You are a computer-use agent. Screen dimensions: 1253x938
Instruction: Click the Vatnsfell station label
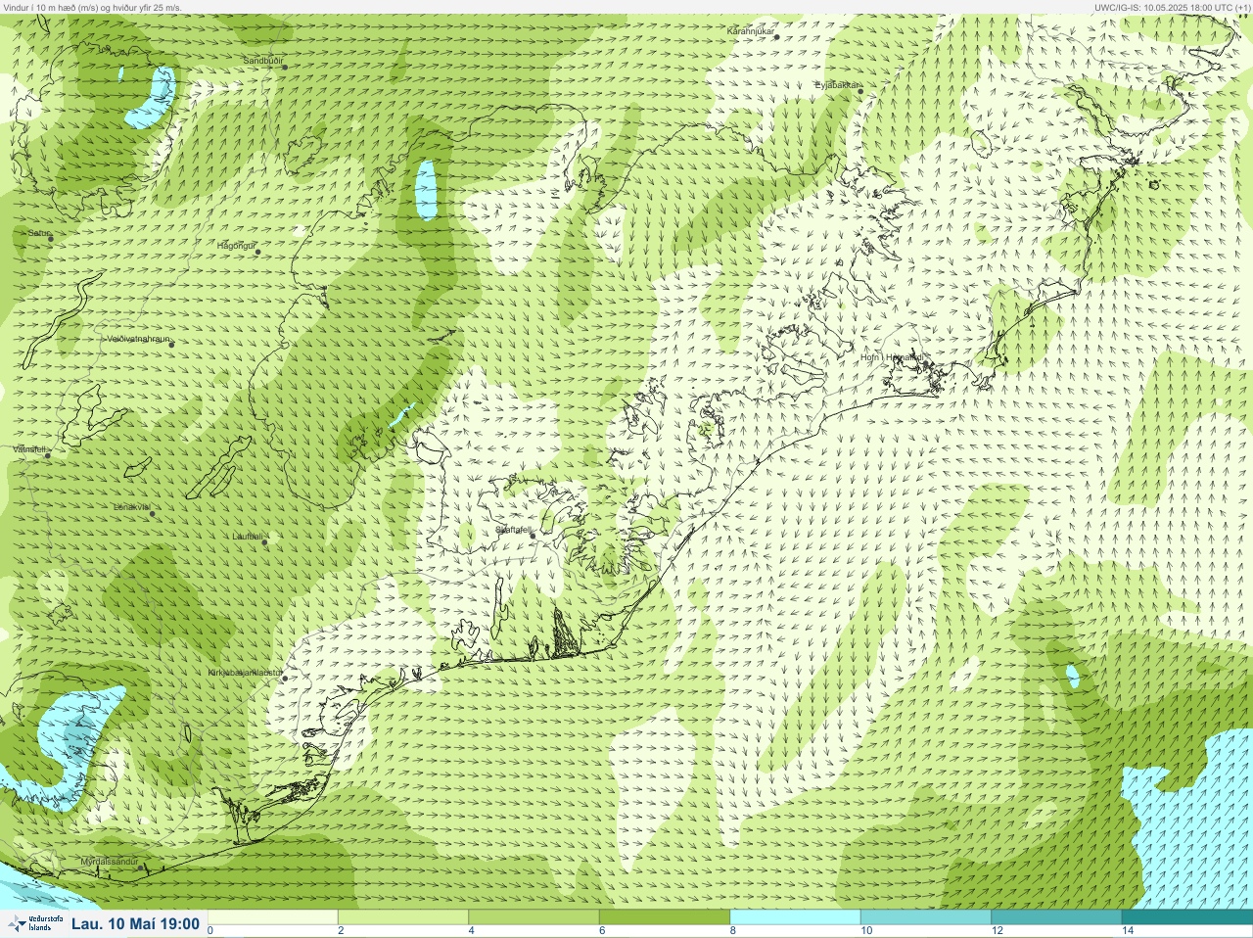tap(29, 448)
